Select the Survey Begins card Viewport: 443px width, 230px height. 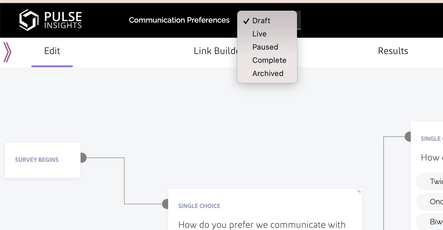point(43,160)
